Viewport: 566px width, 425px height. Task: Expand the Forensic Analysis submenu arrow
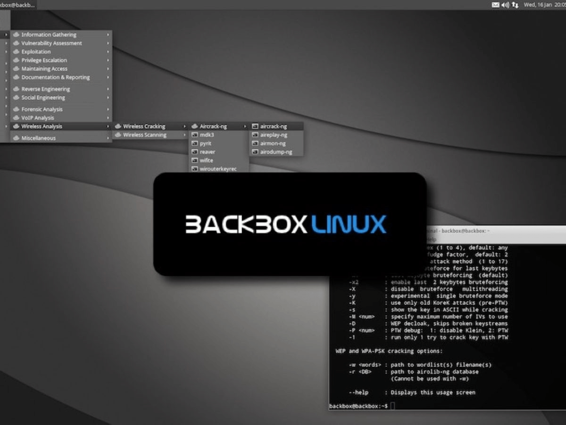tap(108, 109)
